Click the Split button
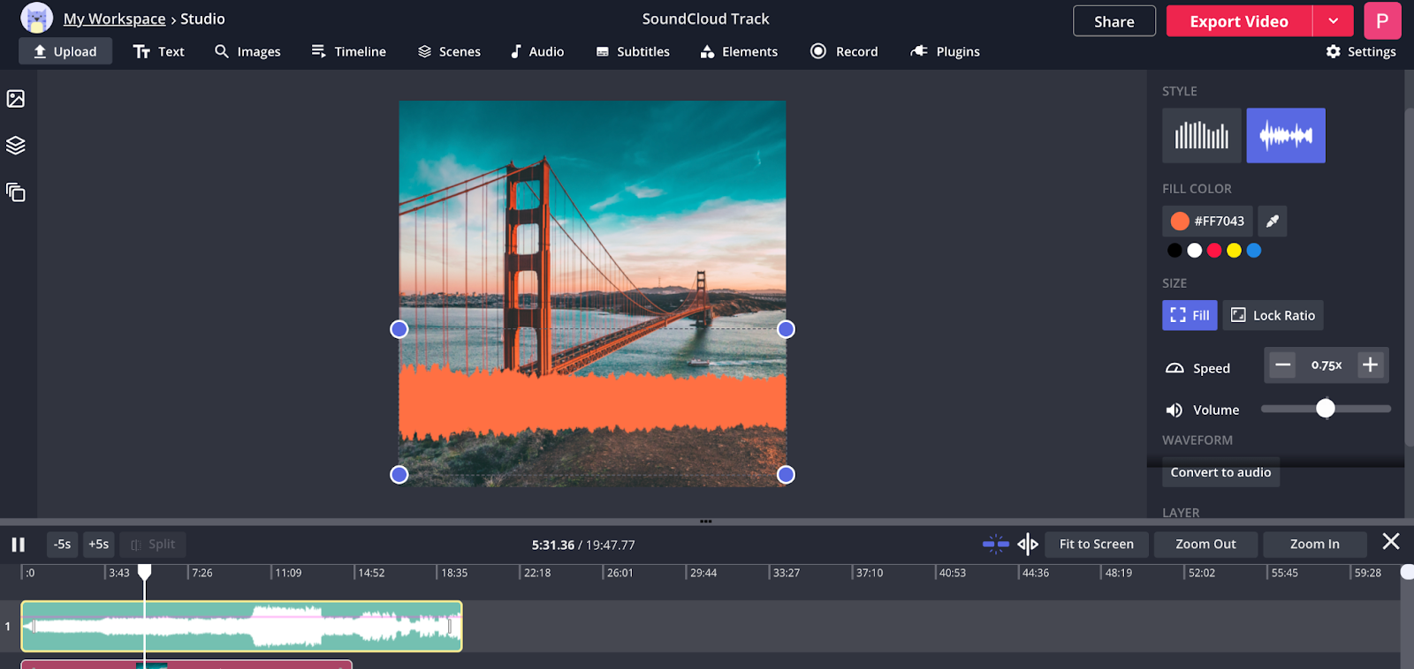The image size is (1414, 669). [x=153, y=545]
